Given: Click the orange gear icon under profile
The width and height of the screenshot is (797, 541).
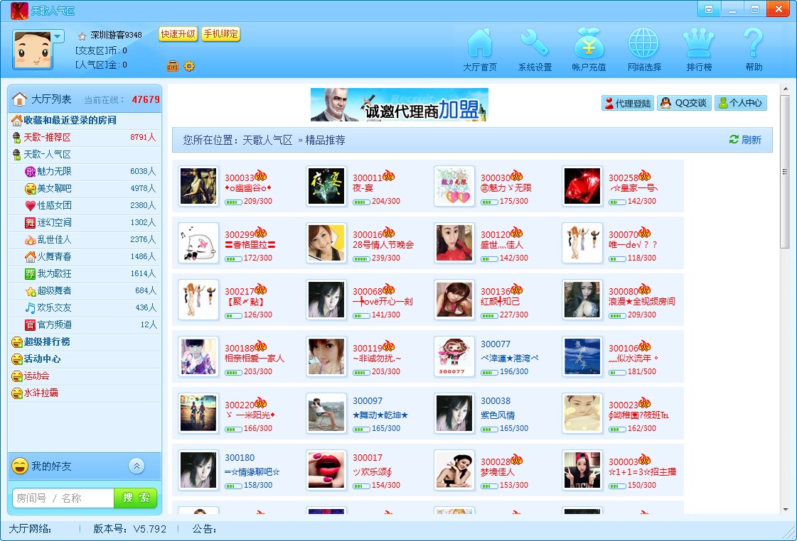Looking at the screenshot, I should tap(189, 66).
